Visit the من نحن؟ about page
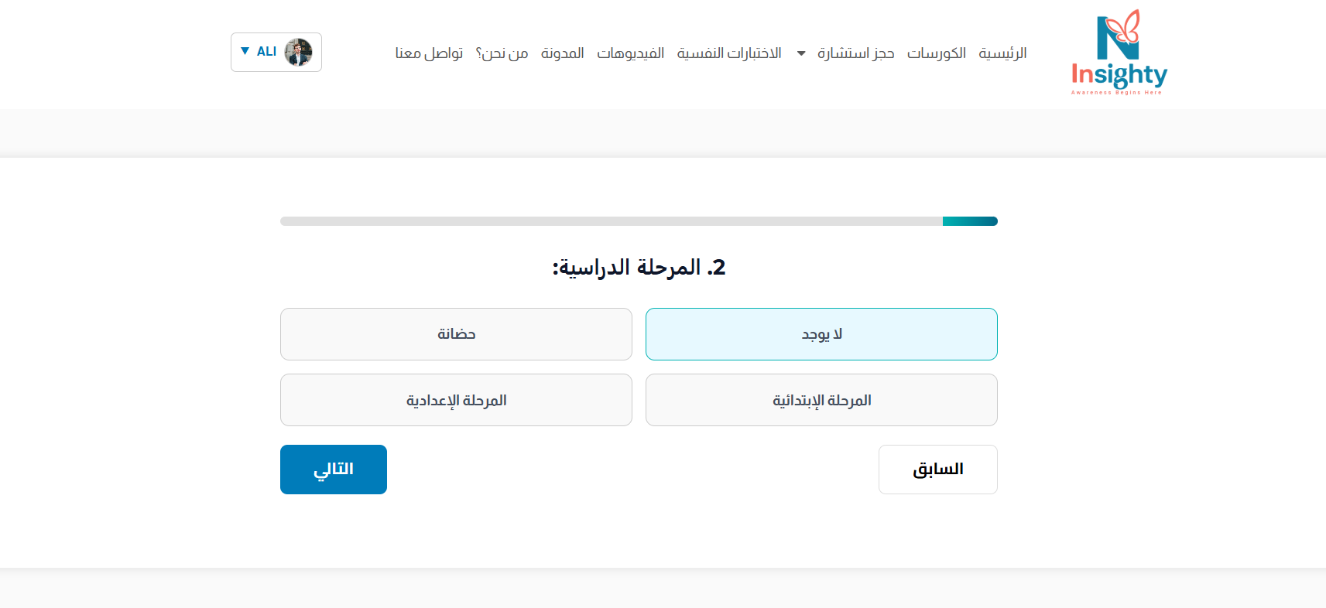 pos(502,53)
